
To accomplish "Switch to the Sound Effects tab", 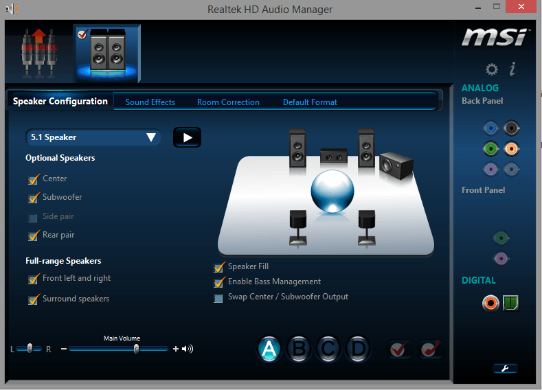I will coord(150,102).
